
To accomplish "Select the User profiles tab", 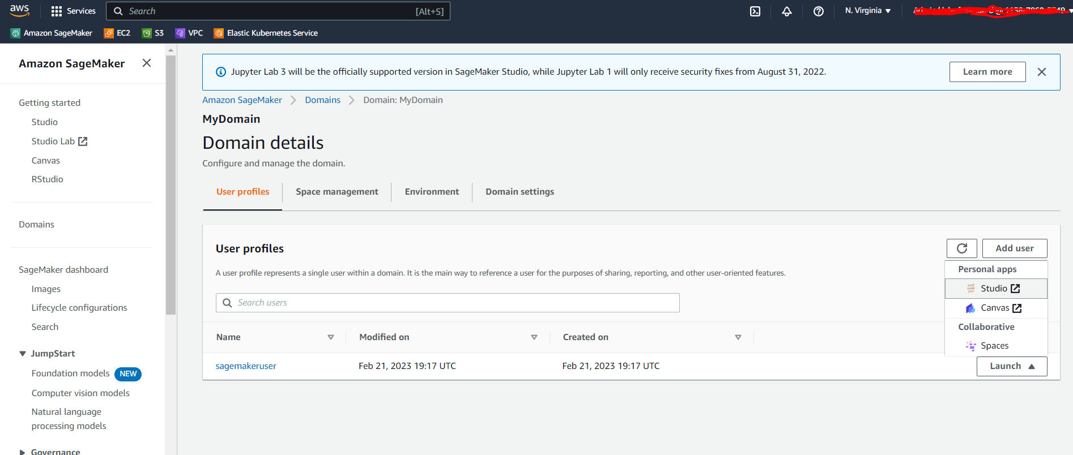I will [x=242, y=192].
